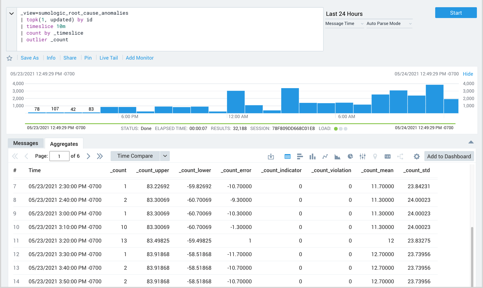Sort by _count_upper column header
This screenshot has height=288, width=483.
[153, 170]
